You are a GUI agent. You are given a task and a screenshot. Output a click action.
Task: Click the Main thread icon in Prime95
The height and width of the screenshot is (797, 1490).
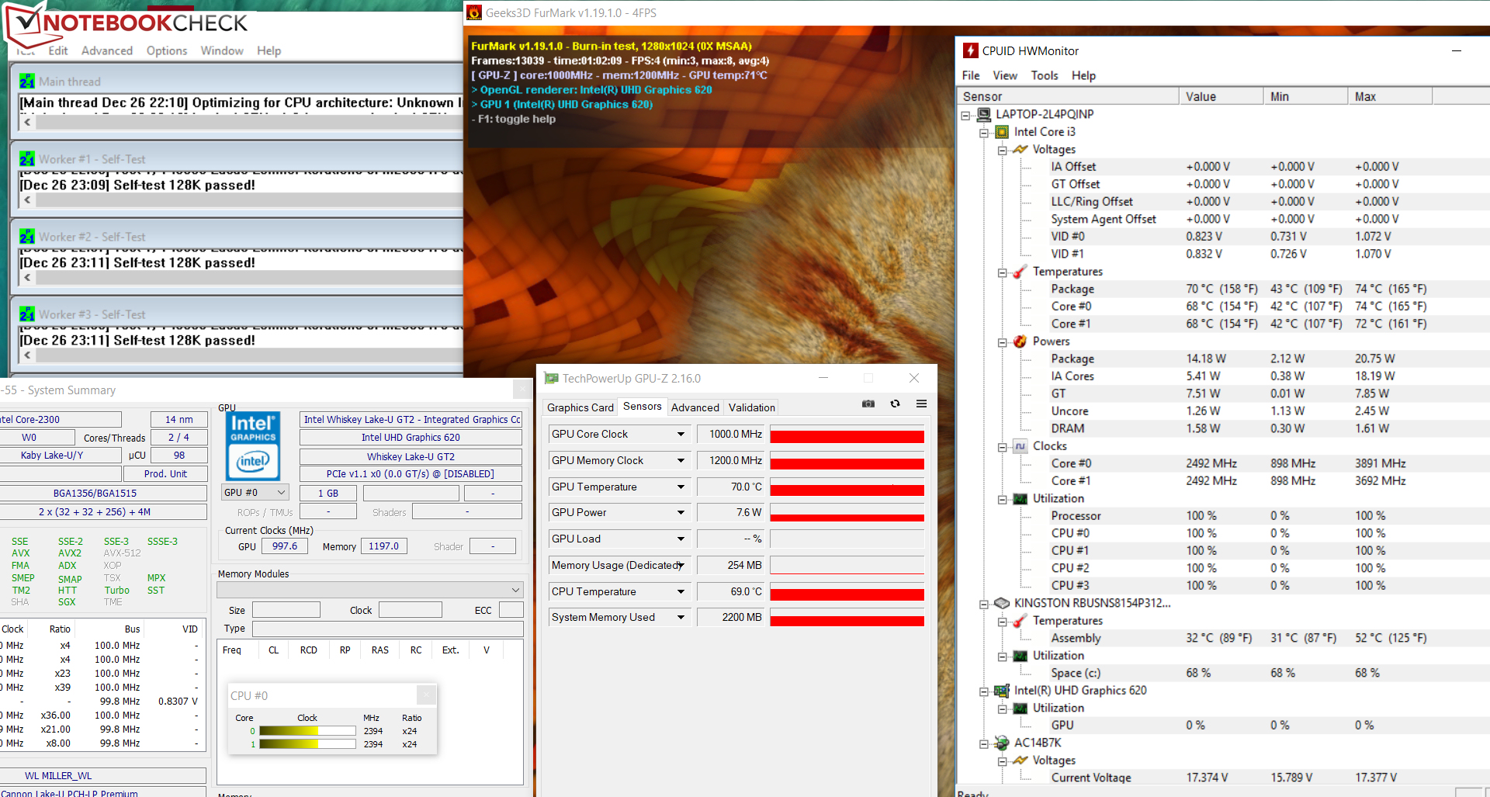27,81
